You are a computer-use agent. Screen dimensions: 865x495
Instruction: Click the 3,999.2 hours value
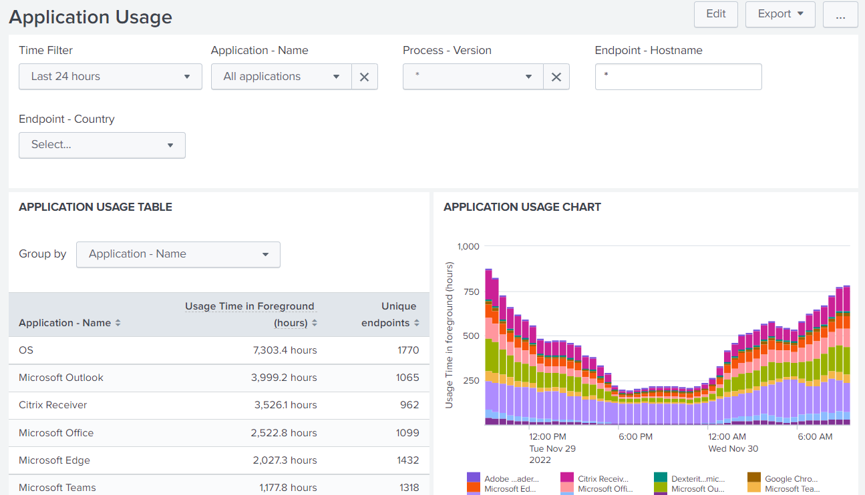[284, 378]
